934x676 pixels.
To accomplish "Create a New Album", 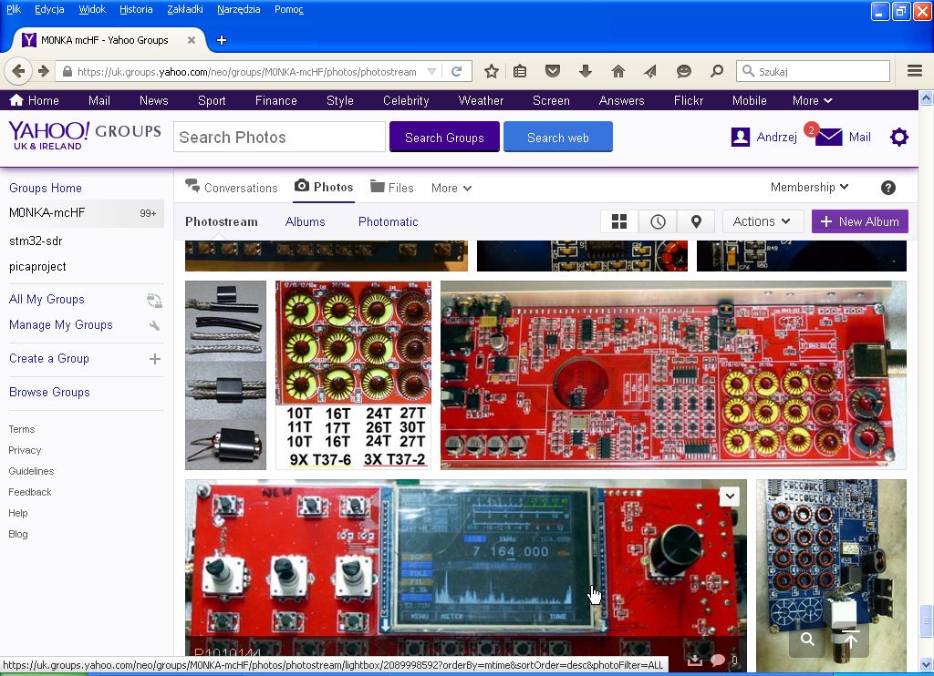I will [x=859, y=221].
